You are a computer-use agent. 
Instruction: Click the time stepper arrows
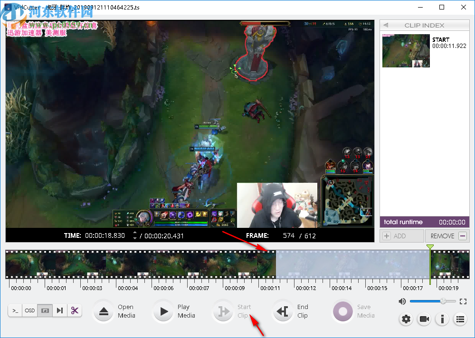click(x=135, y=235)
